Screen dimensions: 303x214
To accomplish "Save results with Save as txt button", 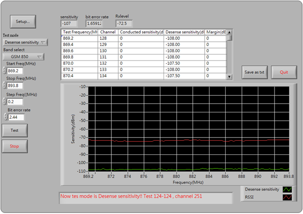I will coord(254,72).
